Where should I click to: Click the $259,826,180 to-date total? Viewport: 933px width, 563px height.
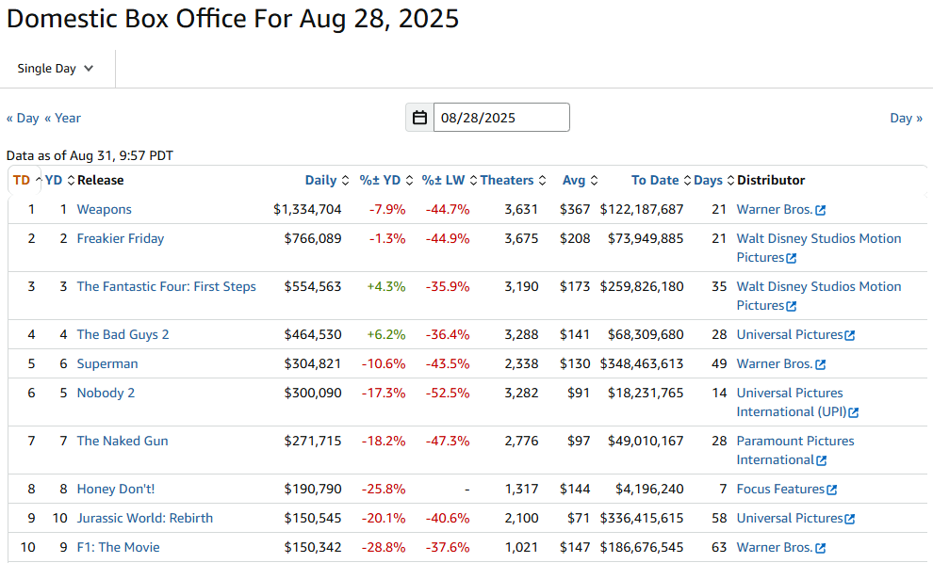[x=642, y=286]
